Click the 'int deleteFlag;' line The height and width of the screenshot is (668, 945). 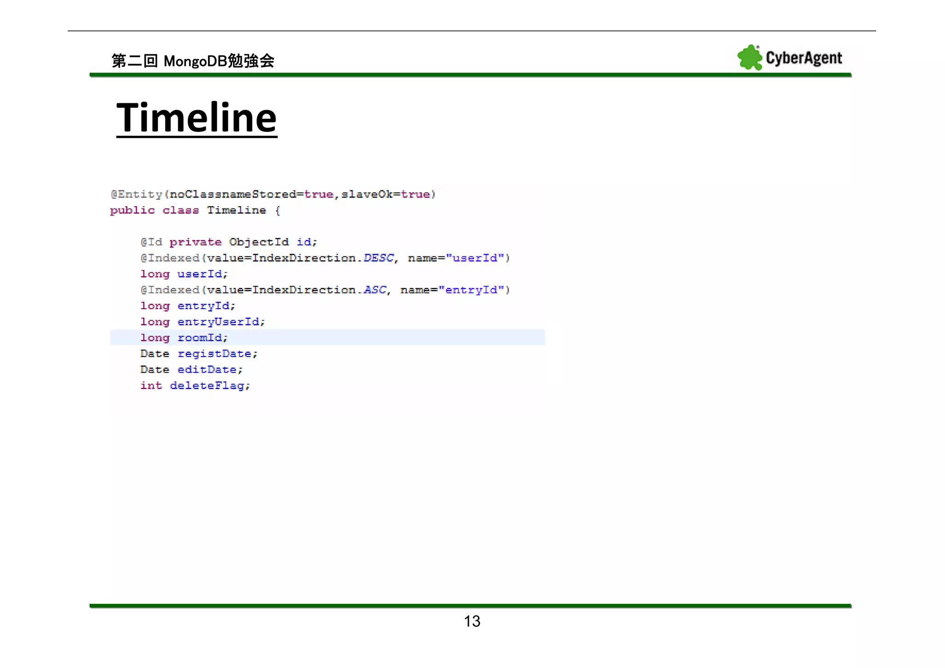pos(195,386)
